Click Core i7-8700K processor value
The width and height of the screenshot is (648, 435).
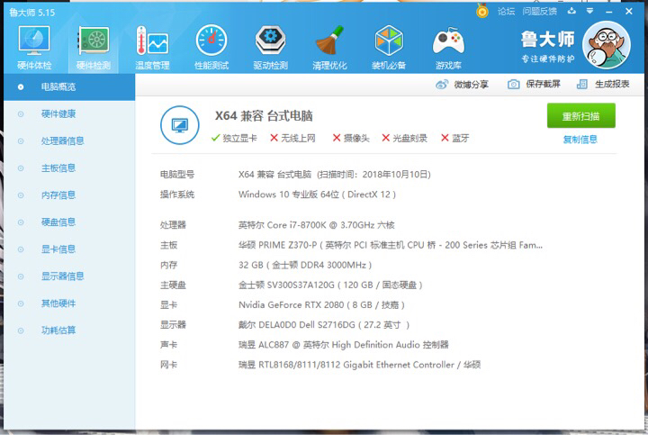point(317,225)
